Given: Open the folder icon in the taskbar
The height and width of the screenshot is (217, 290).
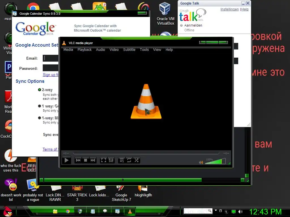Looking at the screenshot, I should coord(55,211).
